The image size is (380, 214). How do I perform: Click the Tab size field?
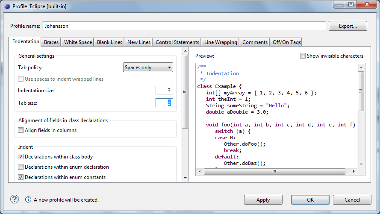164,103
